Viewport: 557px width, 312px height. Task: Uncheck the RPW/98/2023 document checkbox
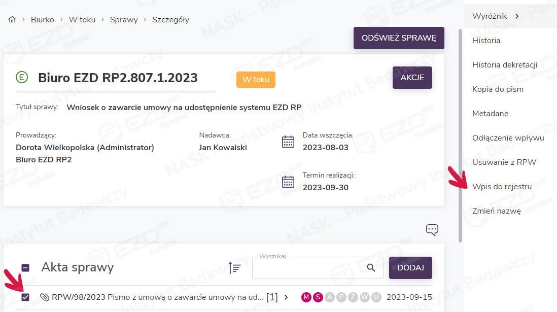pos(25,297)
